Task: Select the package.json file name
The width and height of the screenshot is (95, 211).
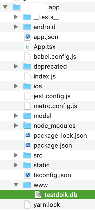Action: [53, 146]
